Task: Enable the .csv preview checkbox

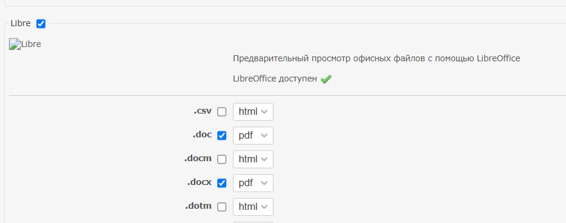Action: point(222,112)
